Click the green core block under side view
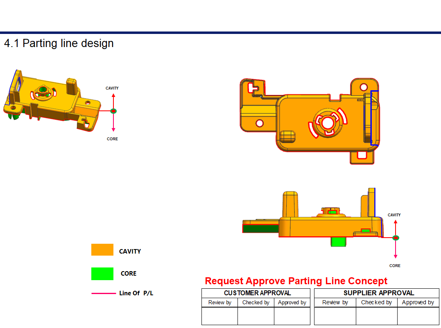441x328 pixels. pyautogui.click(x=338, y=242)
